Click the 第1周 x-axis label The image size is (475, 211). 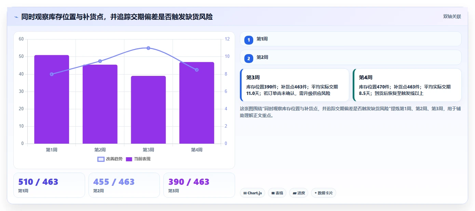click(52, 150)
